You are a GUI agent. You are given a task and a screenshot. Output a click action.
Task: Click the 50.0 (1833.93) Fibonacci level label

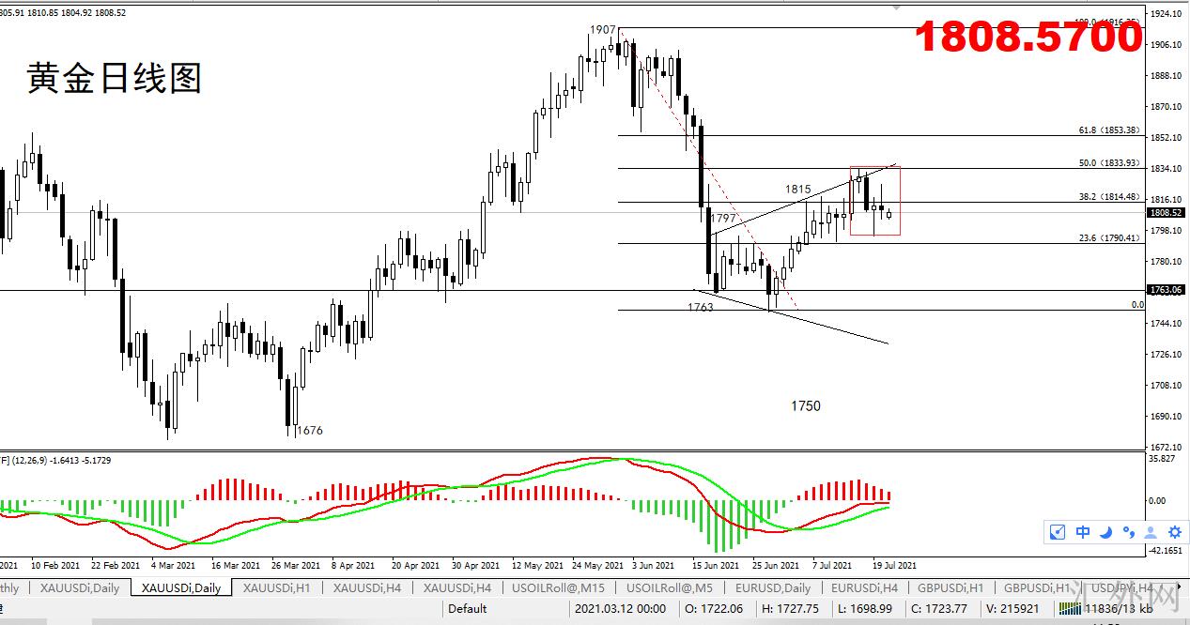tap(1109, 163)
